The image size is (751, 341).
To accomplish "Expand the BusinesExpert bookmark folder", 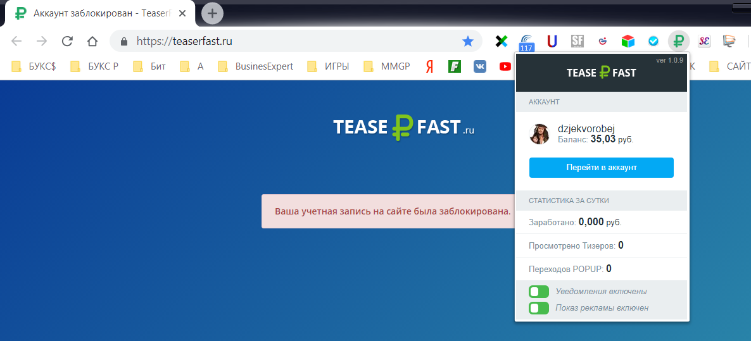I will 256,66.
